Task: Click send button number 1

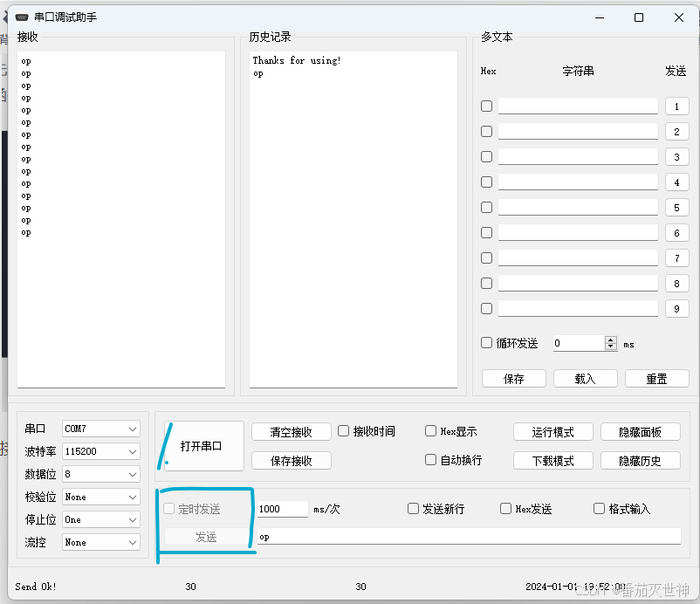Action: tap(676, 106)
